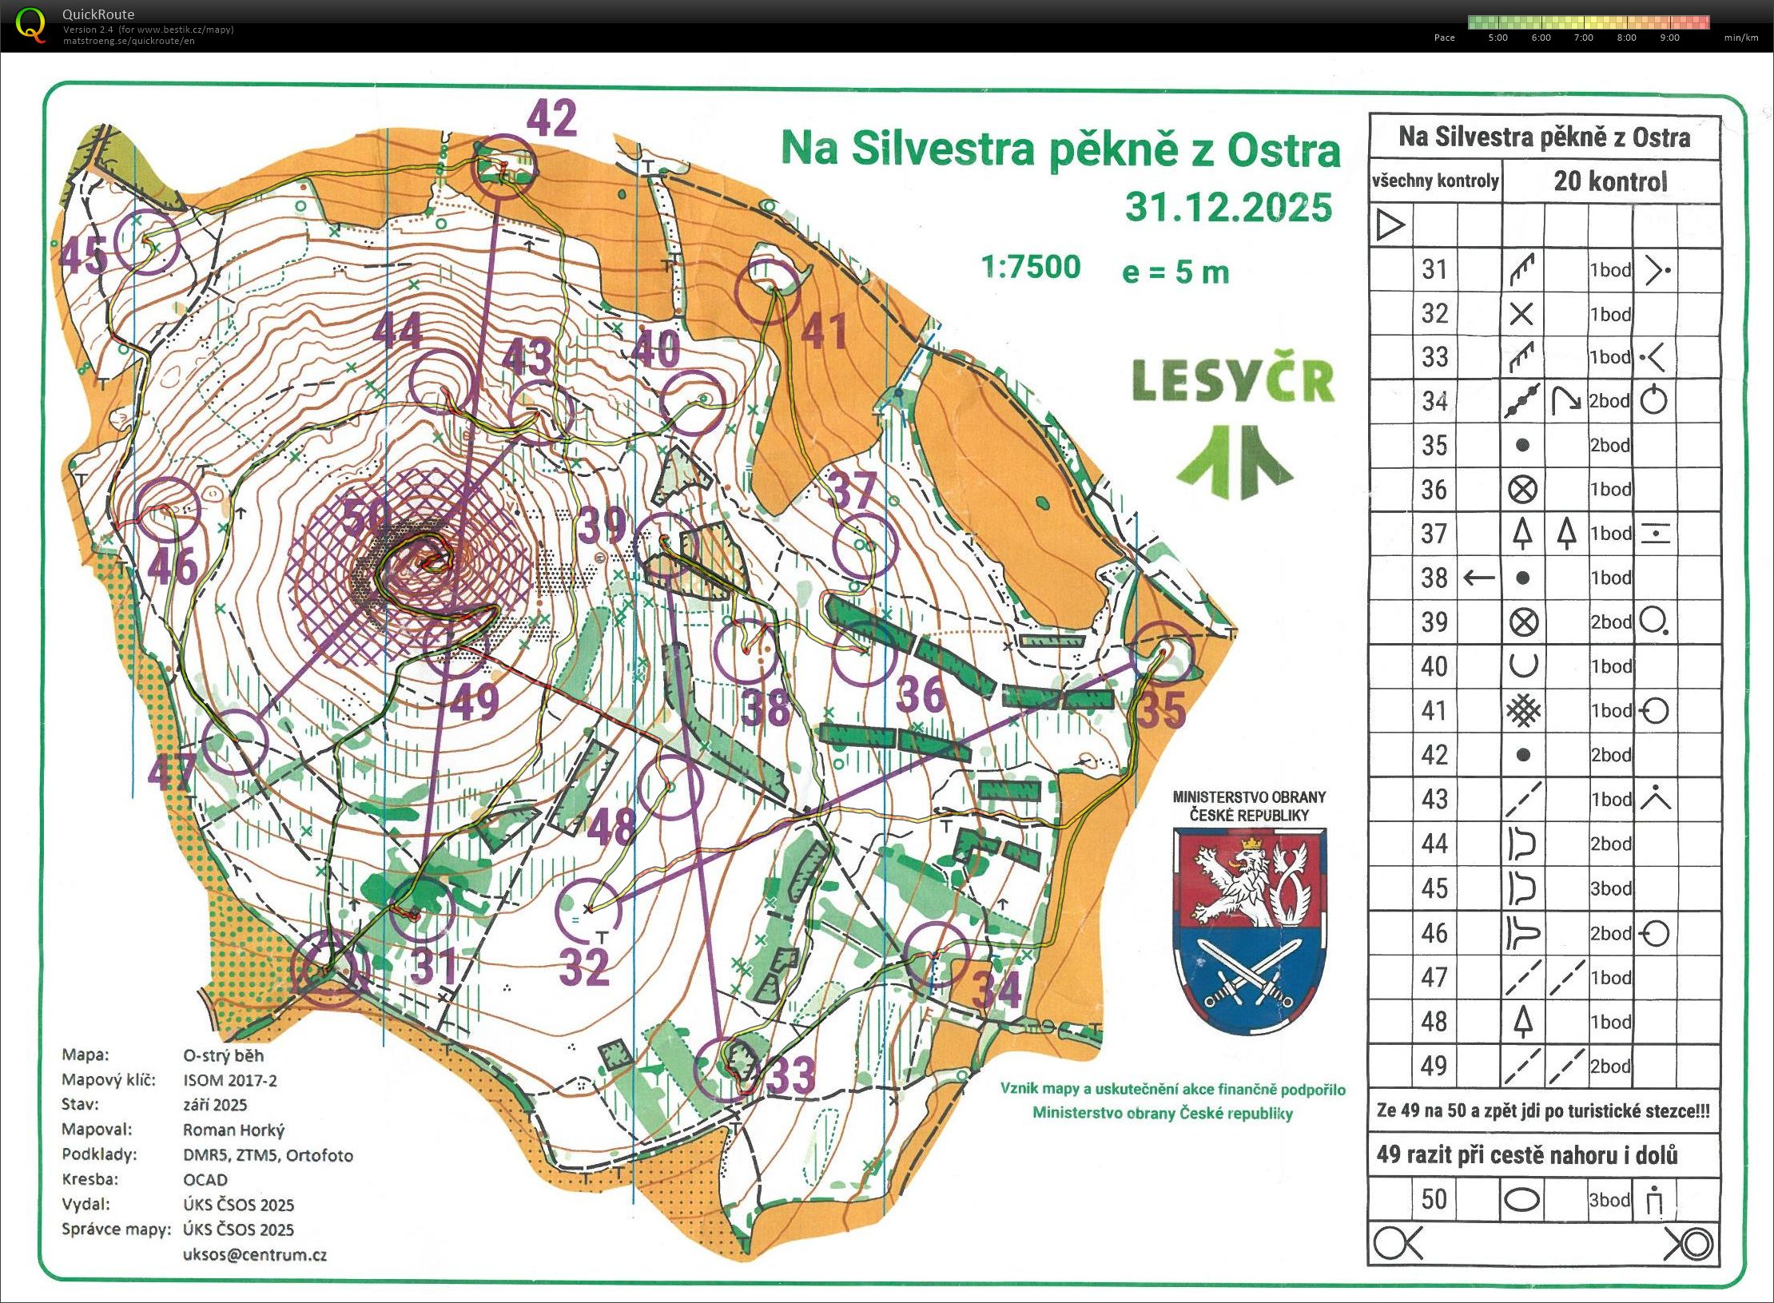The height and width of the screenshot is (1303, 1774).
Task: Click control circle 47 on the map
Action: click(234, 742)
